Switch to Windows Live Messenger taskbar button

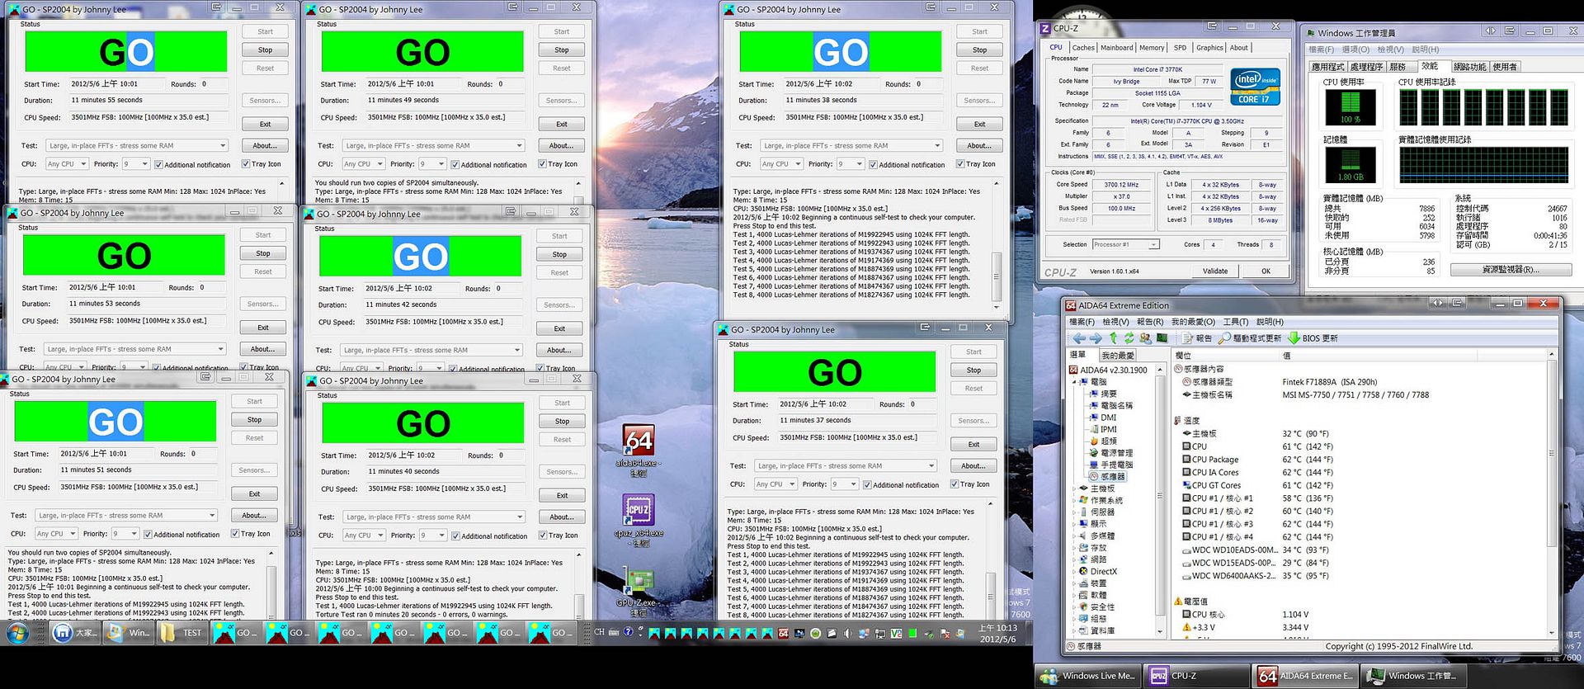coord(1089,676)
